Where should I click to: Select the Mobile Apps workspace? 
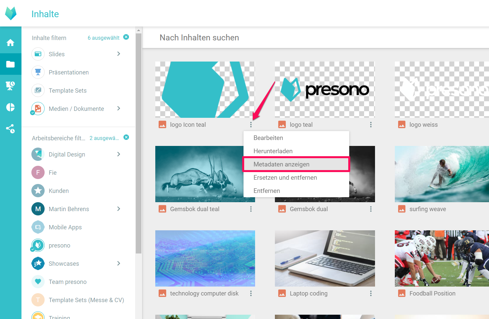(38, 227)
